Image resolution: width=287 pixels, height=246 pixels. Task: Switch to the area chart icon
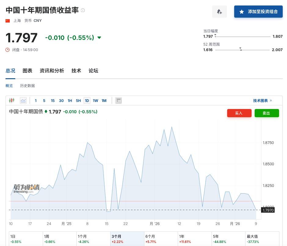pos(23,100)
